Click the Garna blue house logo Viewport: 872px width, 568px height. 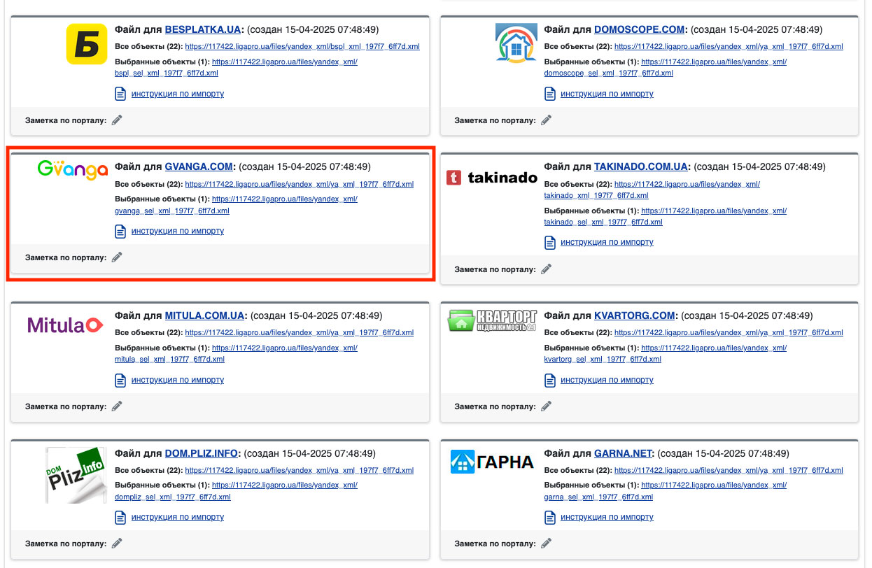pos(492,462)
